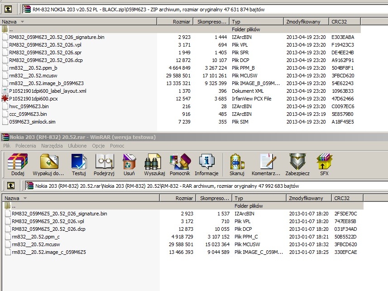
Task: Click the Nokia 203 (RM-832) 20.52.rar title bar
Action: point(194,137)
